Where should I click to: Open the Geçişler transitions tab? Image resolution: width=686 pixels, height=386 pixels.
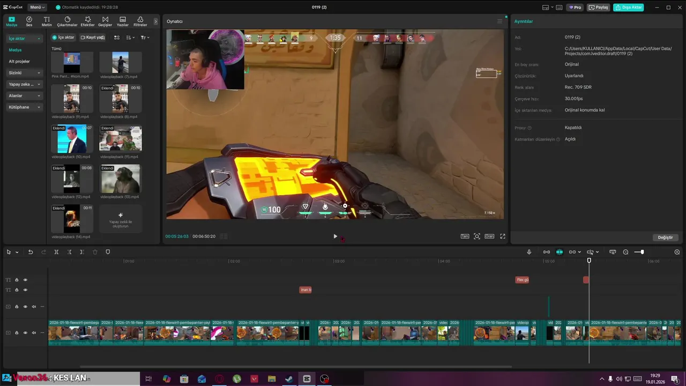click(105, 21)
